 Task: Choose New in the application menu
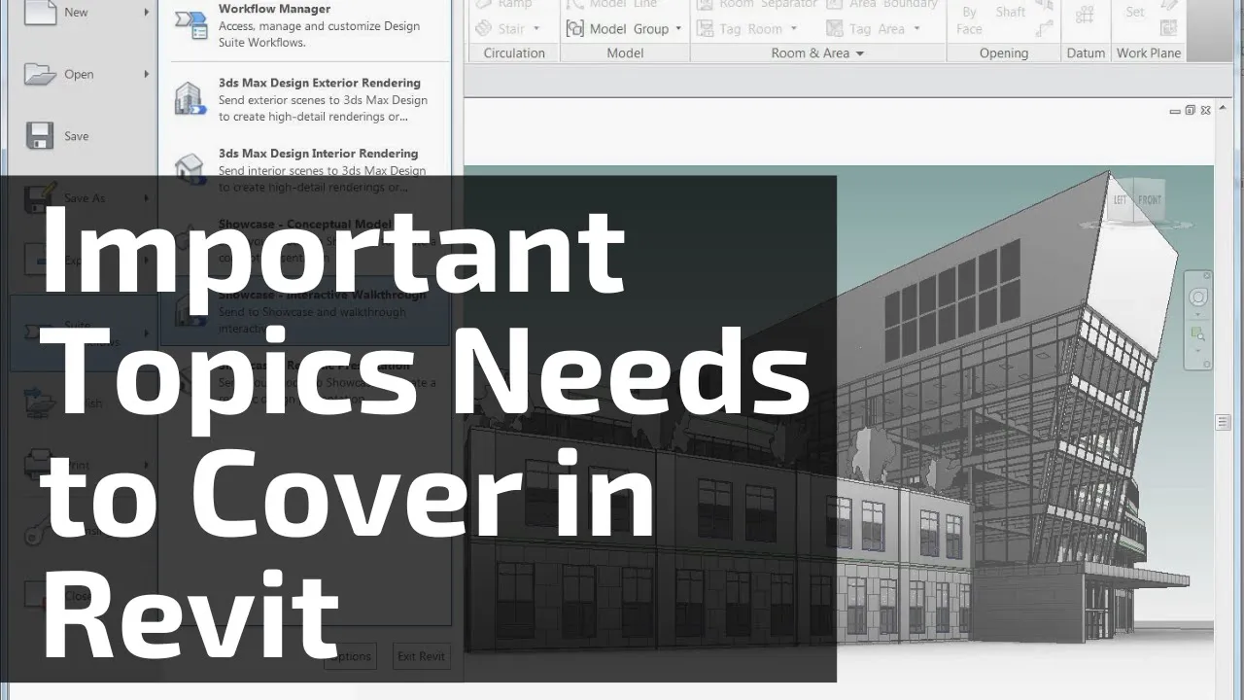pyautogui.click(x=84, y=13)
